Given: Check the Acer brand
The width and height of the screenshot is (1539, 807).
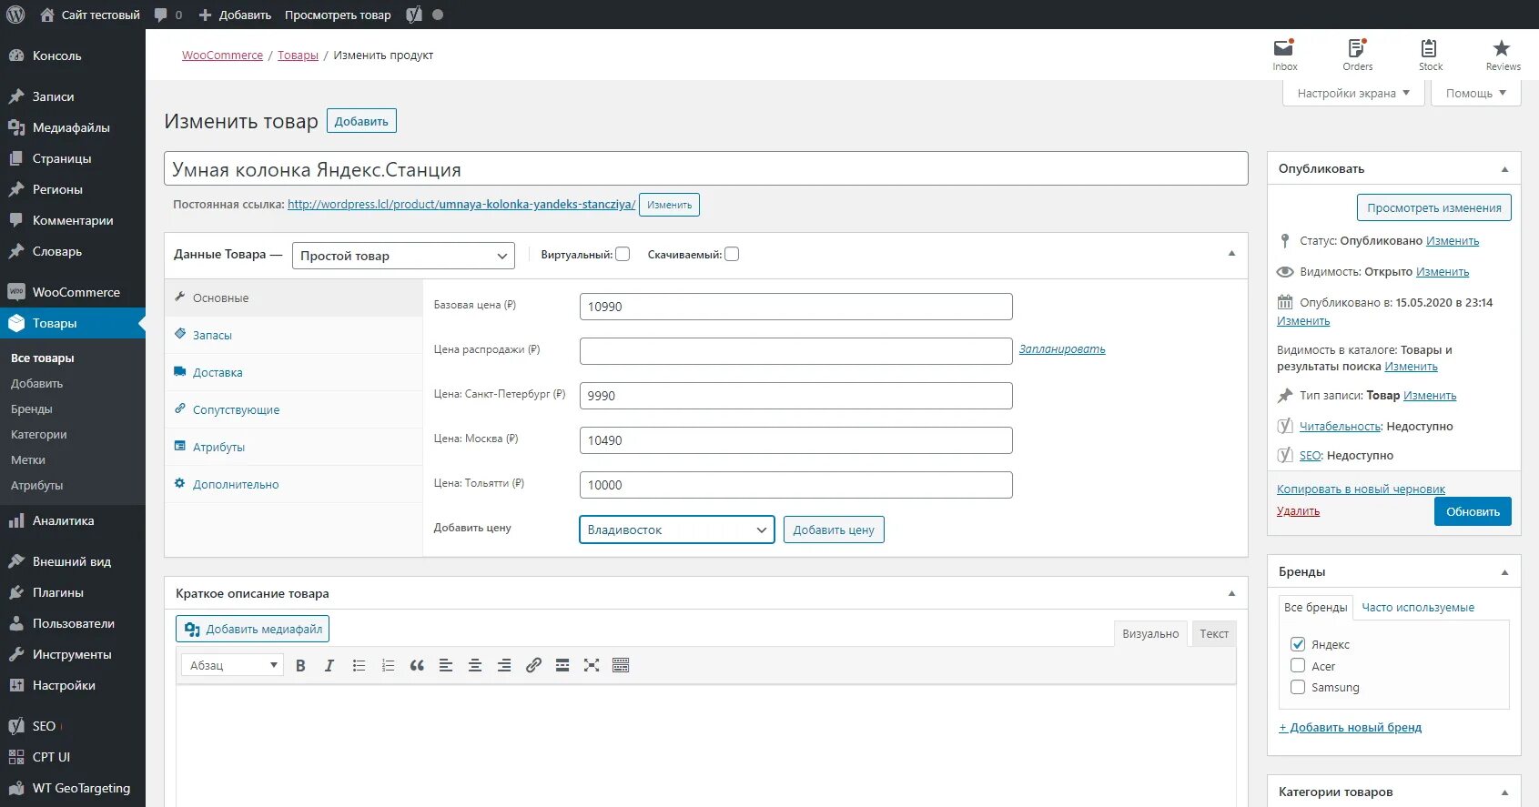Looking at the screenshot, I should pos(1298,666).
